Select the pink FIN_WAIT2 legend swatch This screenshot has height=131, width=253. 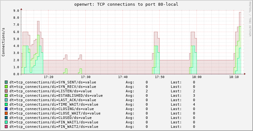coord(6,127)
